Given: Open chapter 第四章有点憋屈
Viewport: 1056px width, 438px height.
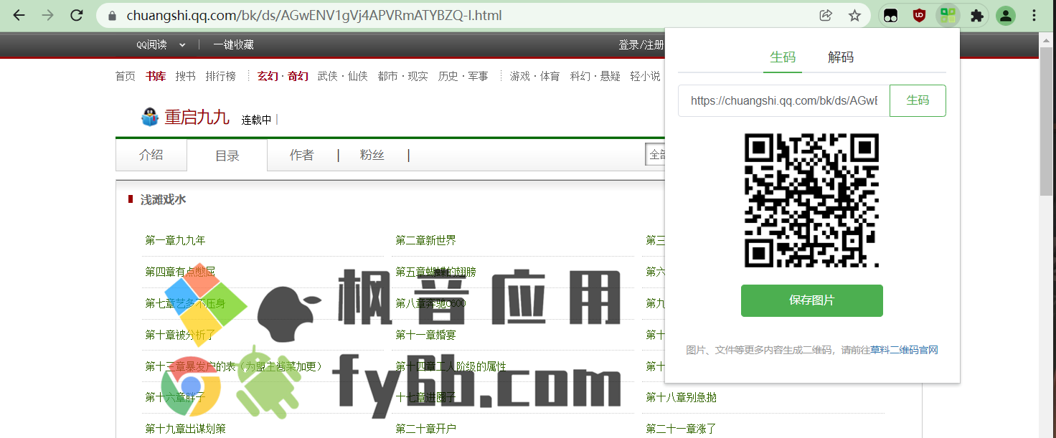Looking at the screenshot, I should (180, 272).
